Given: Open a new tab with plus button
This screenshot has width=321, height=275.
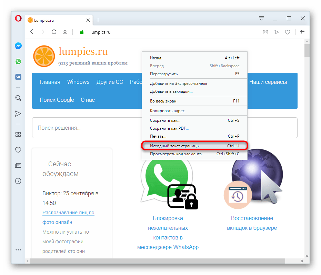Looking at the screenshot, I should (x=98, y=20).
